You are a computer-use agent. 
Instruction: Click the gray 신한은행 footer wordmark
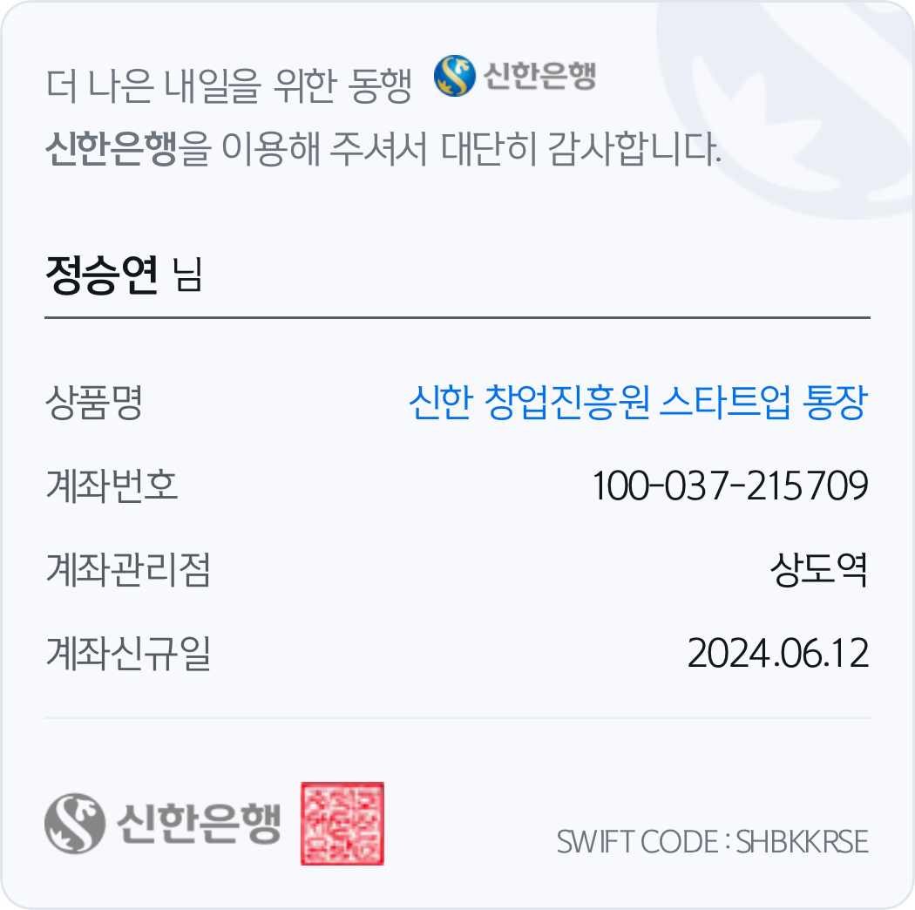(x=199, y=823)
